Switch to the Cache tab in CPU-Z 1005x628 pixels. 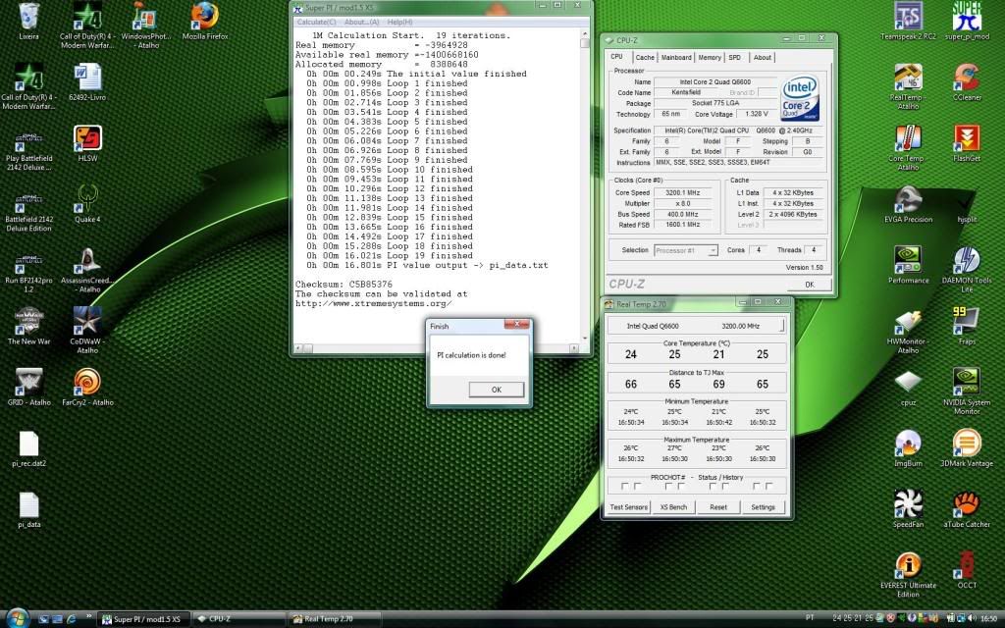pos(645,57)
